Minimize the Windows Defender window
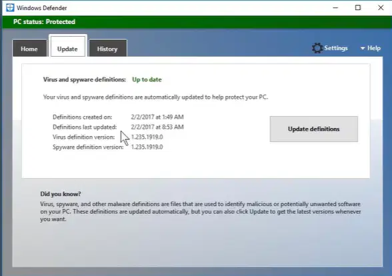This screenshot has width=392, height=276. [335, 8]
